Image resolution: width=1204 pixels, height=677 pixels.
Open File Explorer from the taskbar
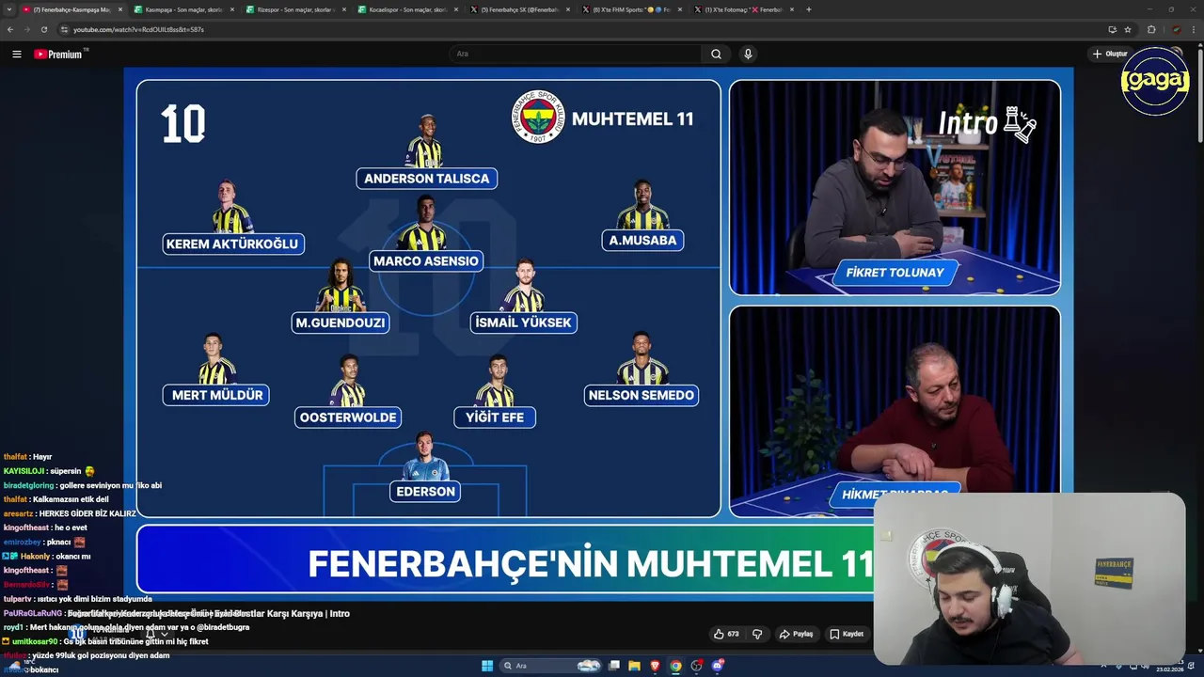tap(635, 666)
